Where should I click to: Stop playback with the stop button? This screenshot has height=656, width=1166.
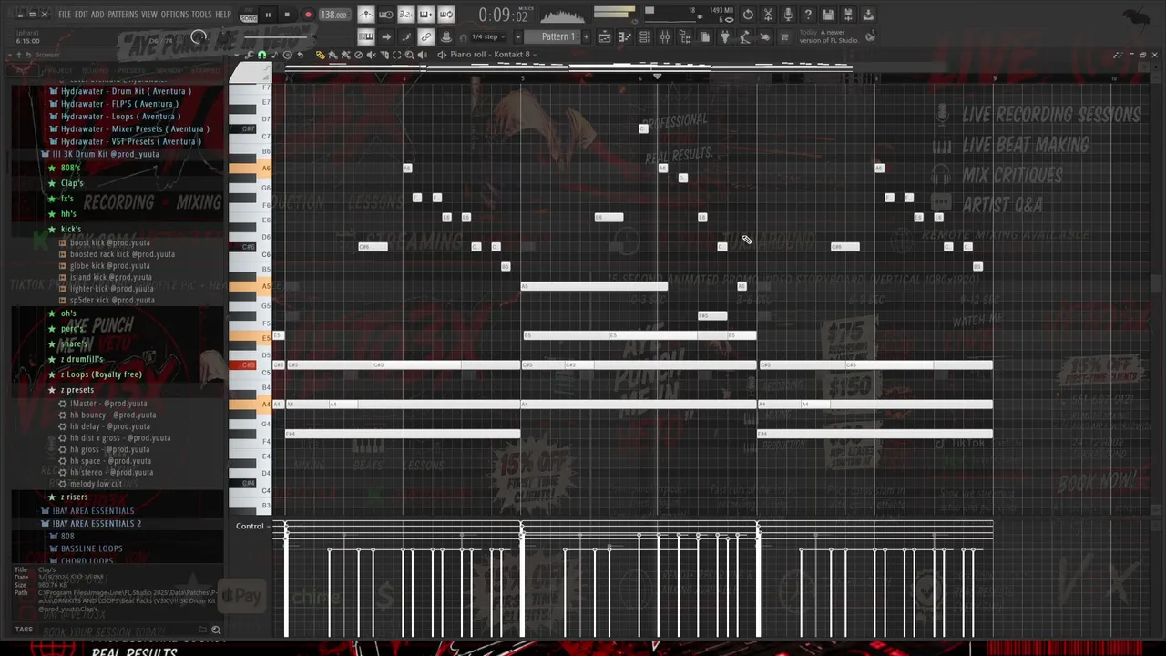tap(287, 15)
